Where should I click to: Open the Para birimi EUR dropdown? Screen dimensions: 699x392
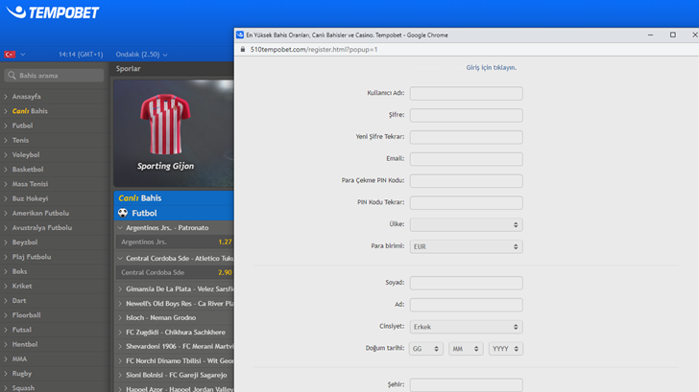click(x=467, y=246)
